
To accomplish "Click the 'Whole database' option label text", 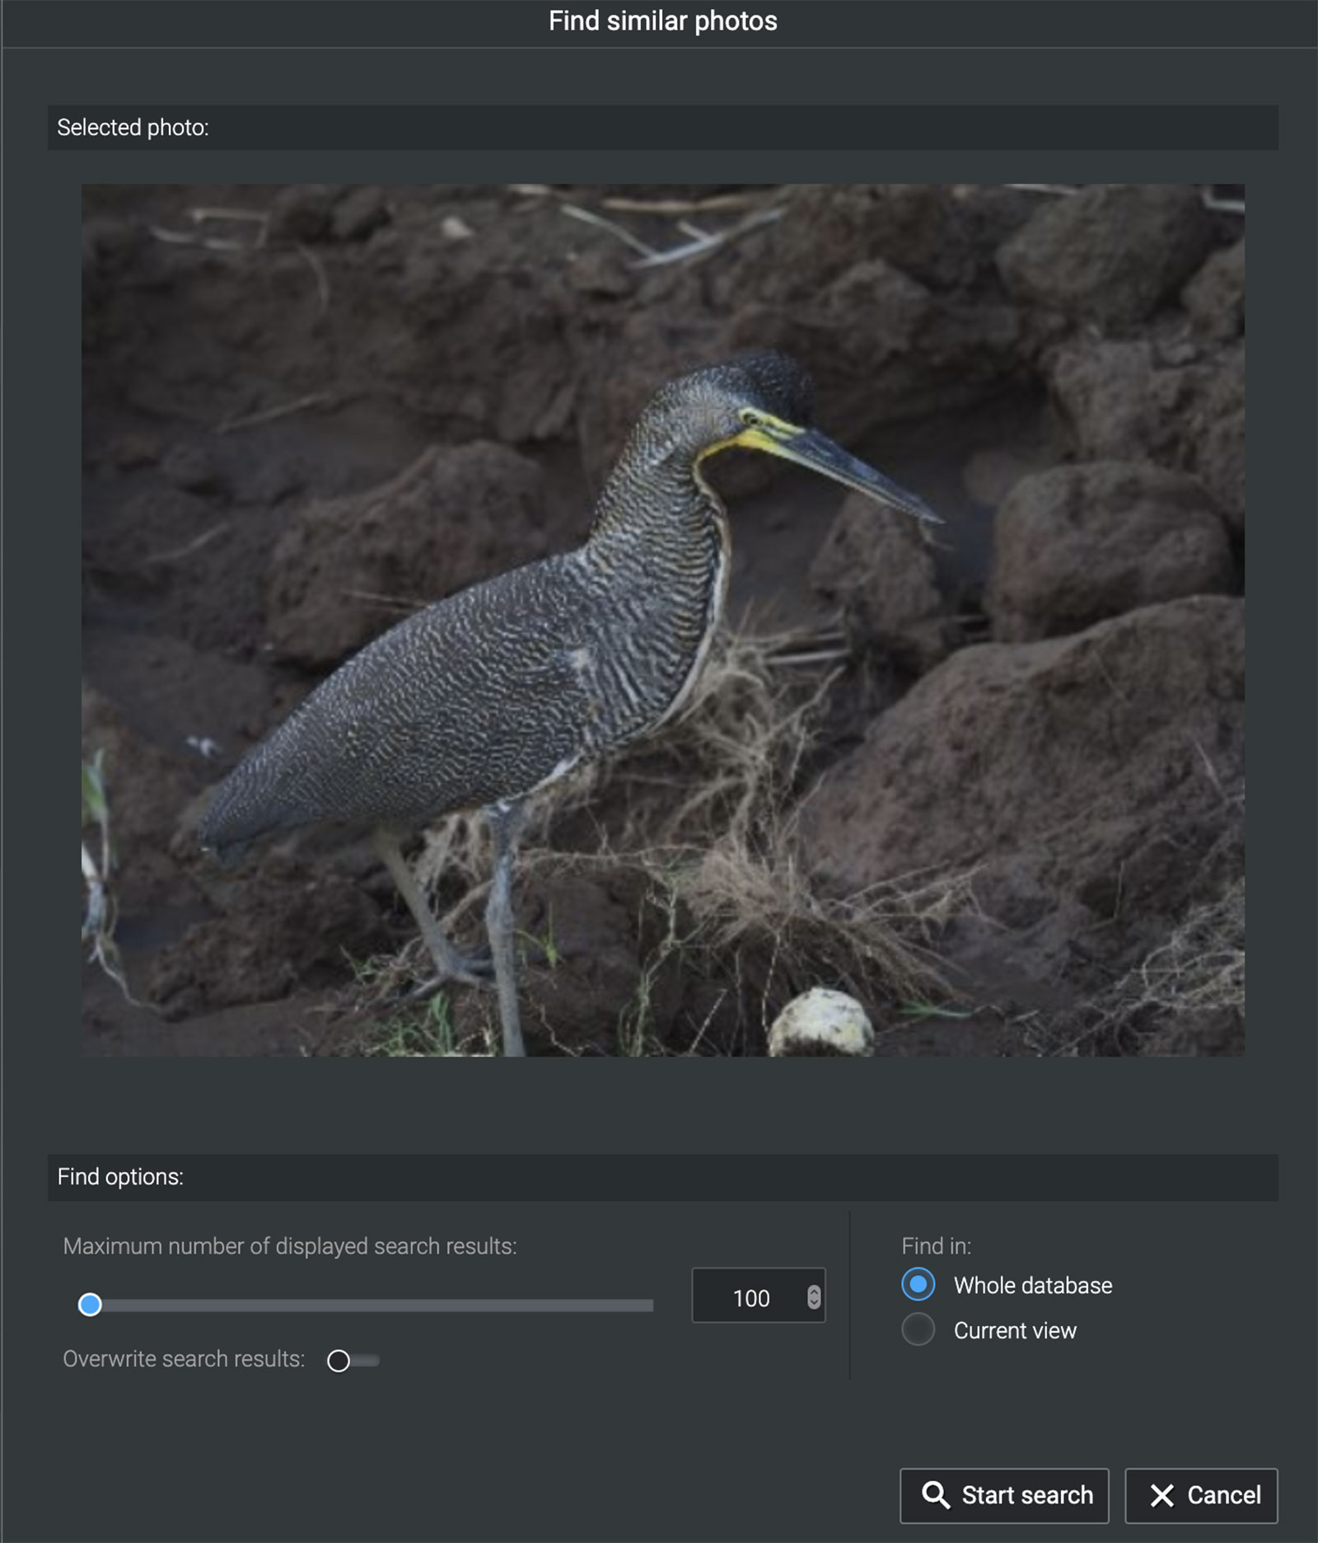I will tap(1032, 1285).
